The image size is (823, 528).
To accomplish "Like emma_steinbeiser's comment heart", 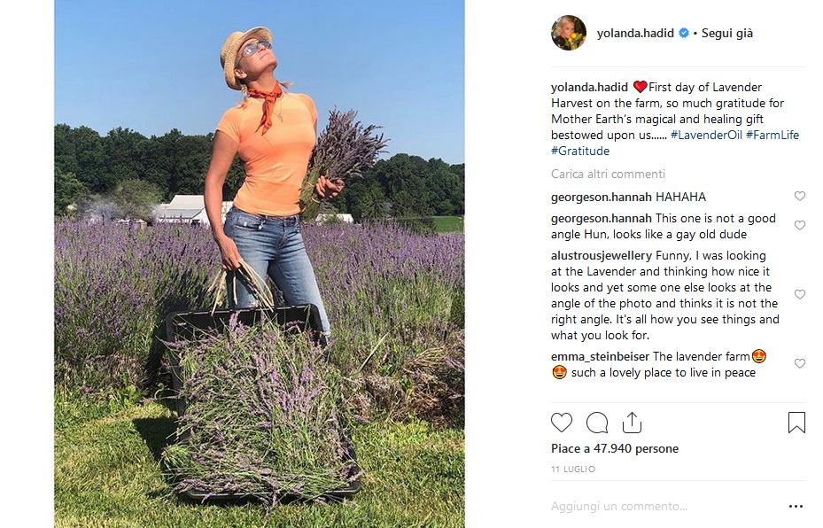I will pyautogui.click(x=799, y=364).
